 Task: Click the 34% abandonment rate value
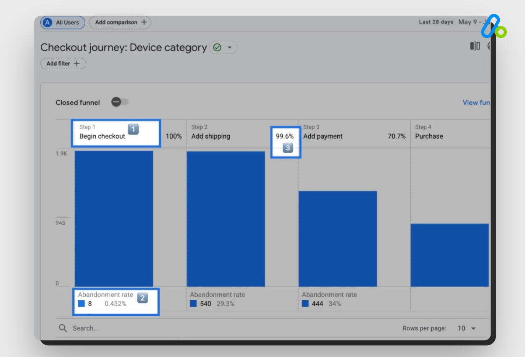pos(335,304)
